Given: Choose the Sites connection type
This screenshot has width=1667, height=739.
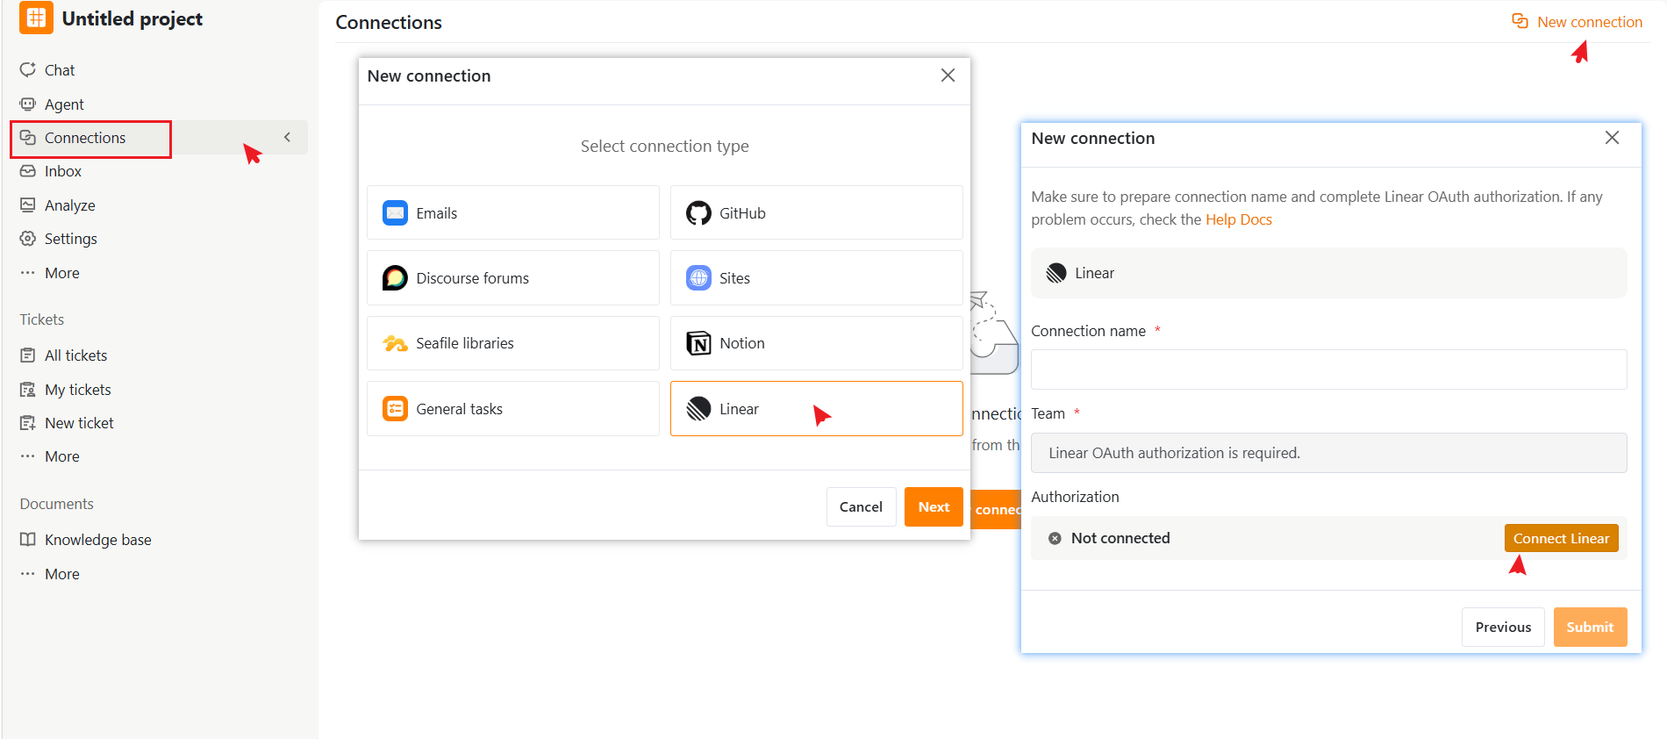Looking at the screenshot, I should pos(816,278).
